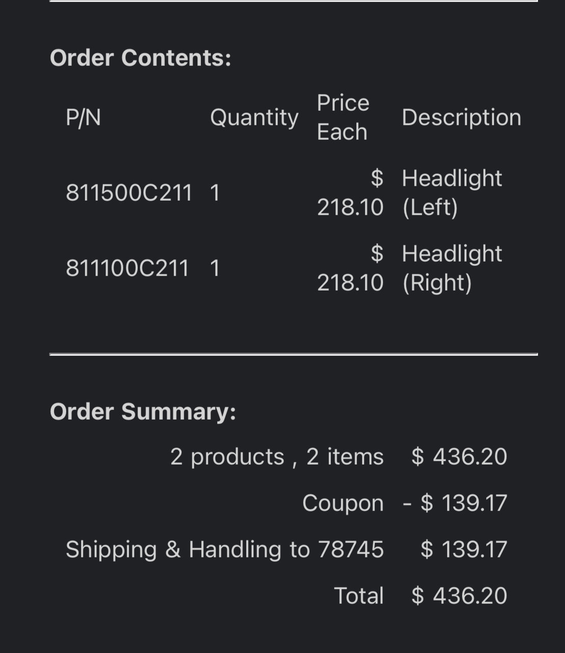Click the Total amount $436.20

(459, 596)
